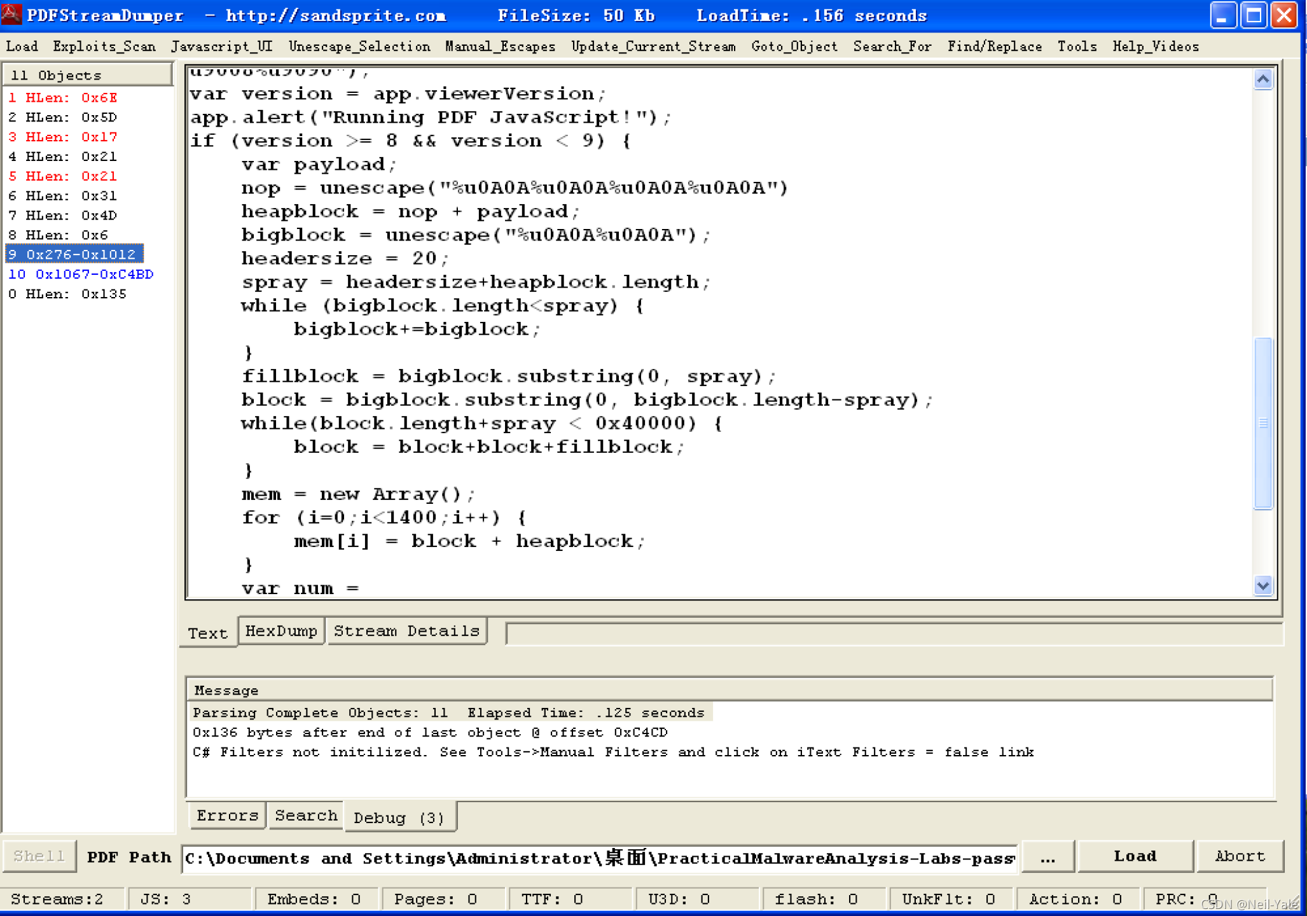Viewport: 1307px width, 916px height.
Task: Open the Search tab in the message pane
Action: click(x=305, y=815)
